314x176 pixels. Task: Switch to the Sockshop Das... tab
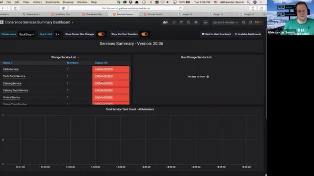pyautogui.click(x=61, y=14)
